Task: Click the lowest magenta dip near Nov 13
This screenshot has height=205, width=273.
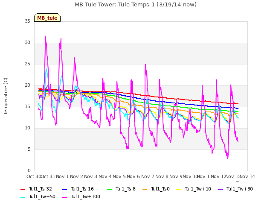Action: pyautogui.click(x=228, y=158)
